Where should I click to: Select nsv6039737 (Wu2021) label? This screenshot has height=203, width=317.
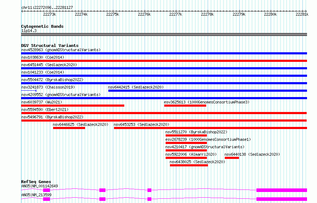(42, 102)
